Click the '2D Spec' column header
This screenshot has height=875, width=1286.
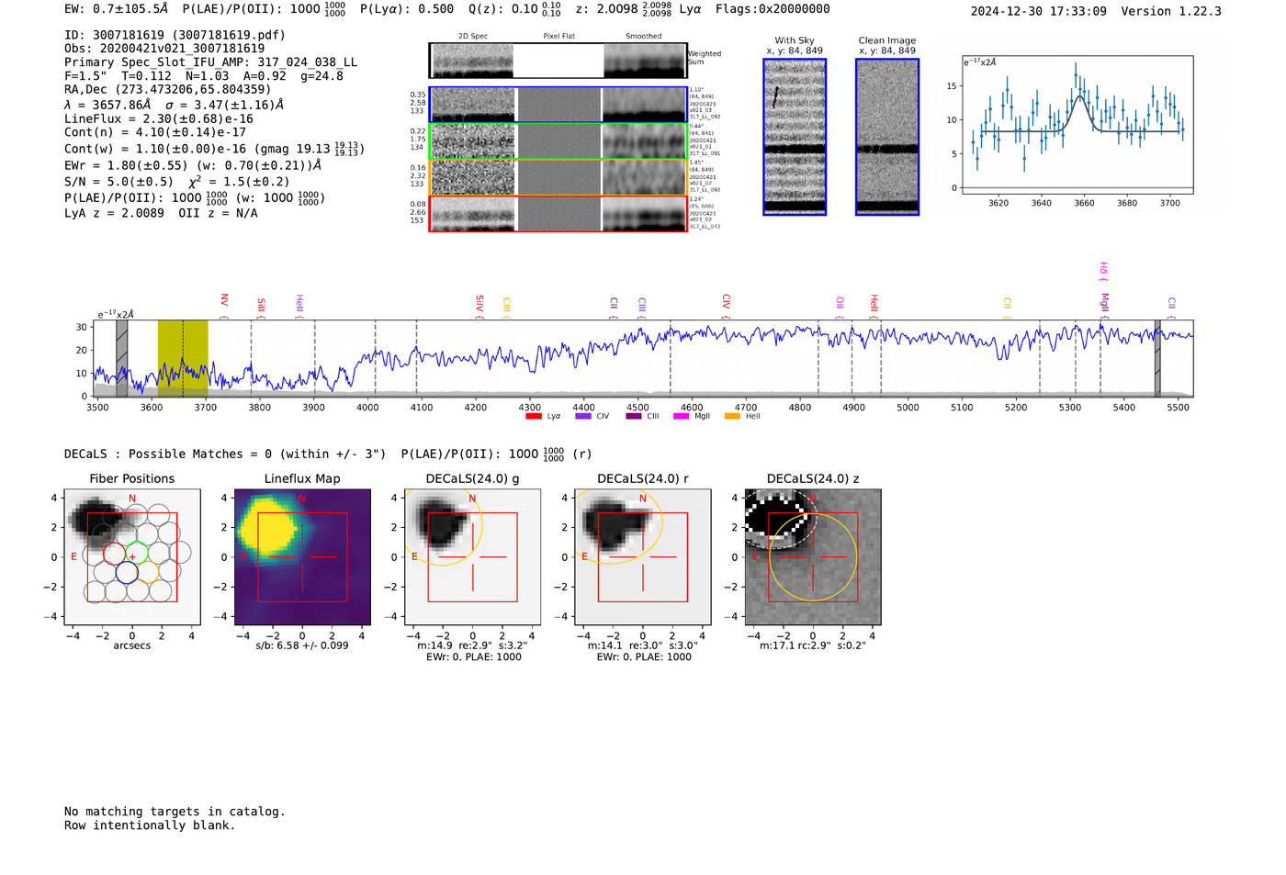[473, 37]
